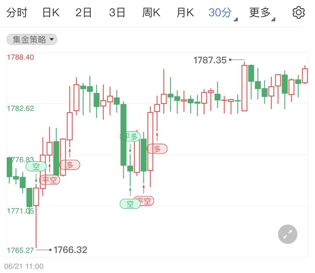Viewport: 315px width, 273px height.
Task: Click the red 平空 marker near 1776.83
Action: (x=50, y=180)
